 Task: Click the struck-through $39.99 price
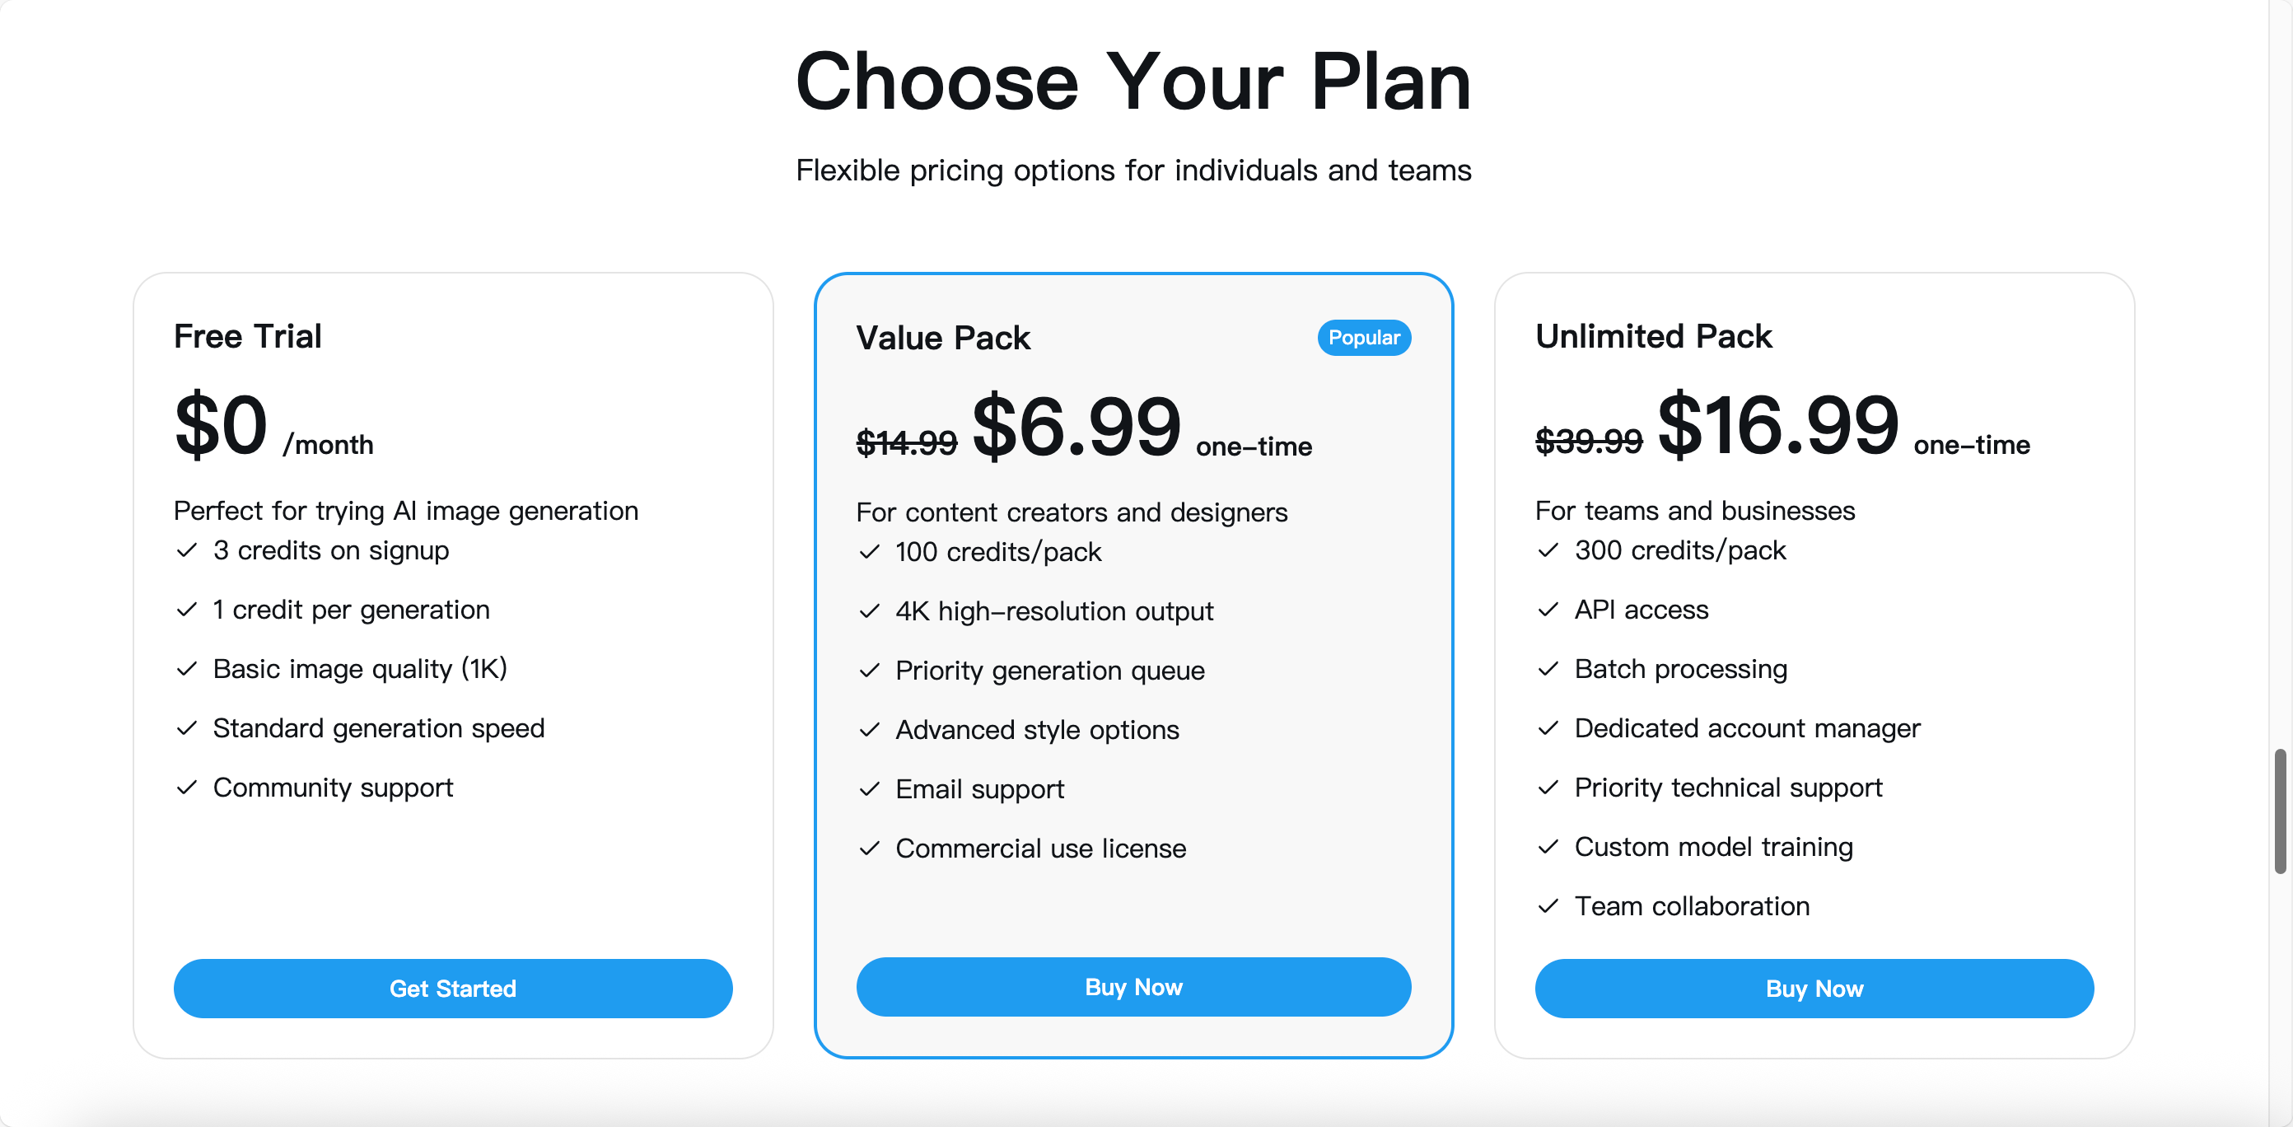coord(1589,441)
